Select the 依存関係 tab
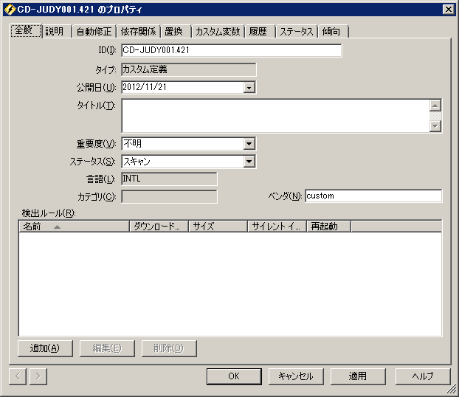Image resolution: width=459 pixels, height=397 pixels. click(137, 32)
